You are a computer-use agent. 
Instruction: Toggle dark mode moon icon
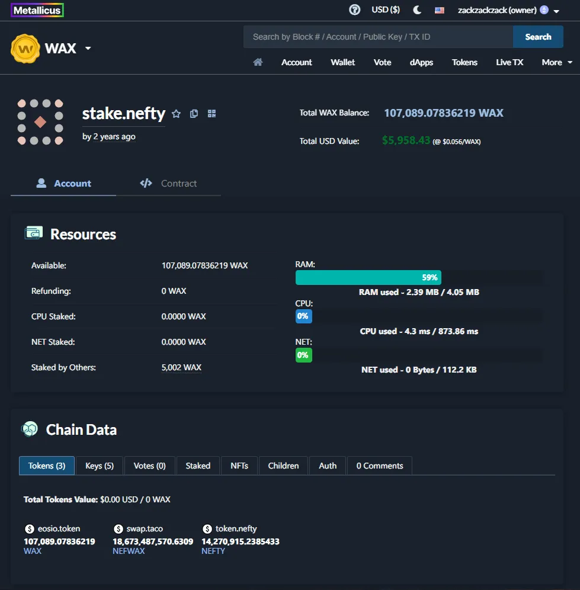pos(417,10)
